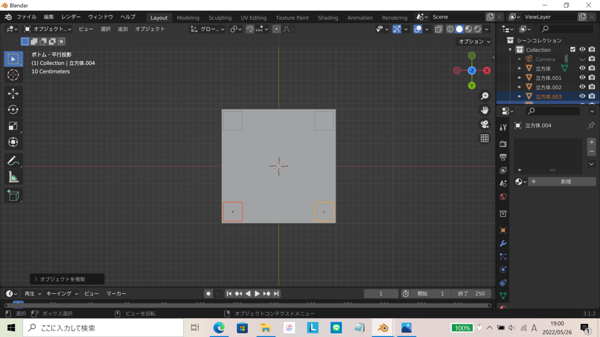This screenshot has width=600, height=337.
Task: Select the Rotate tool
Action: 13,110
